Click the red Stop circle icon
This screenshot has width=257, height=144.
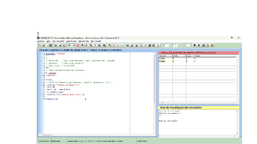[x=78, y=45]
